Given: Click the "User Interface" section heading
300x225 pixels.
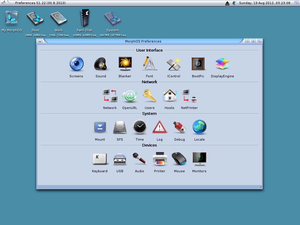Looking at the screenshot, I should click(149, 50).
